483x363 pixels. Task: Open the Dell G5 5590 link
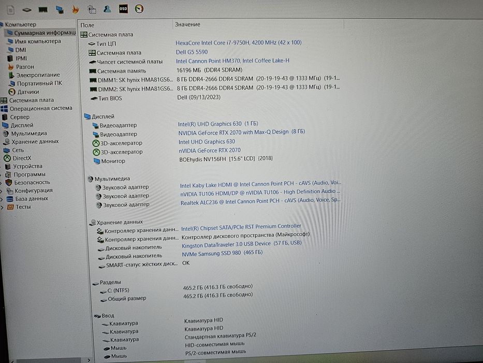[x=192, y=52]
